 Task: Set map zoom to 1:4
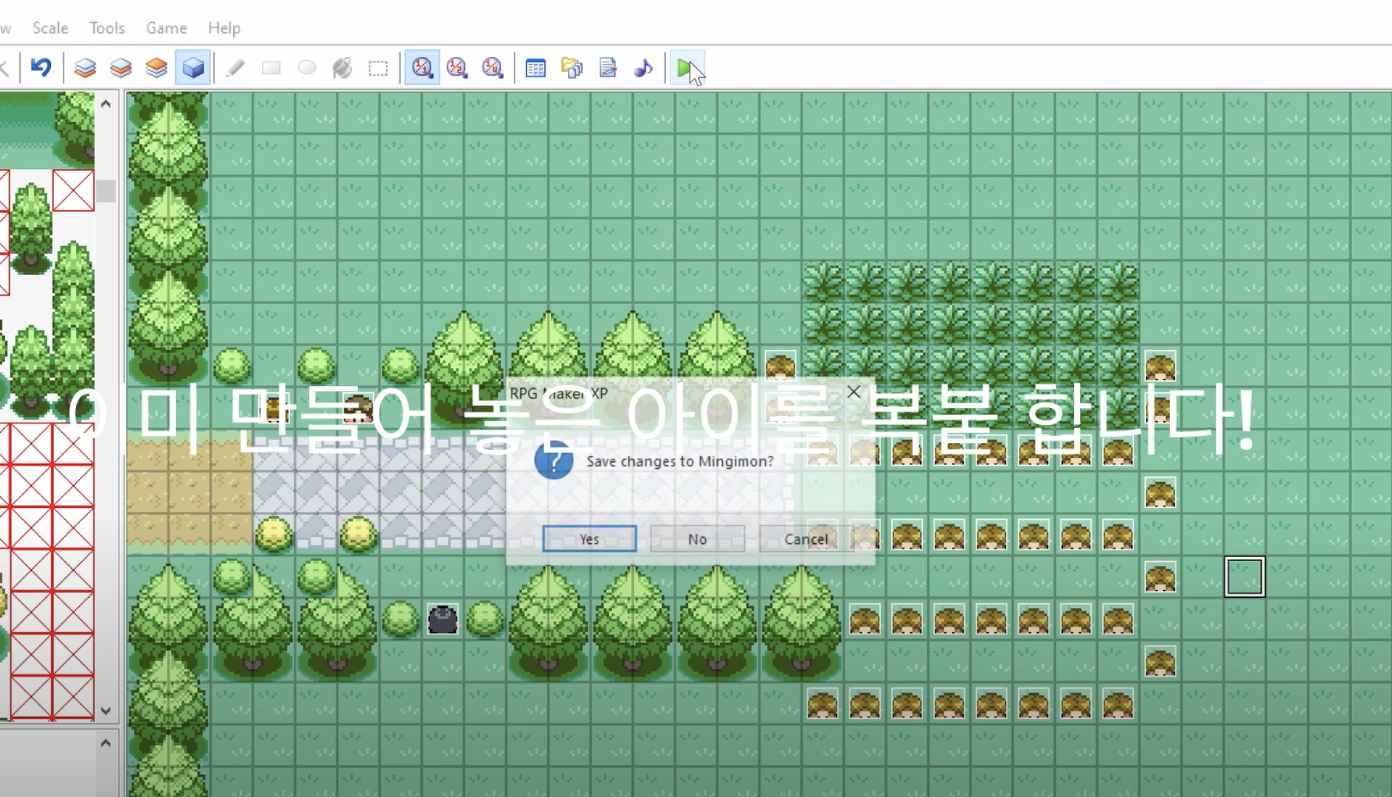tap(493, 68)
